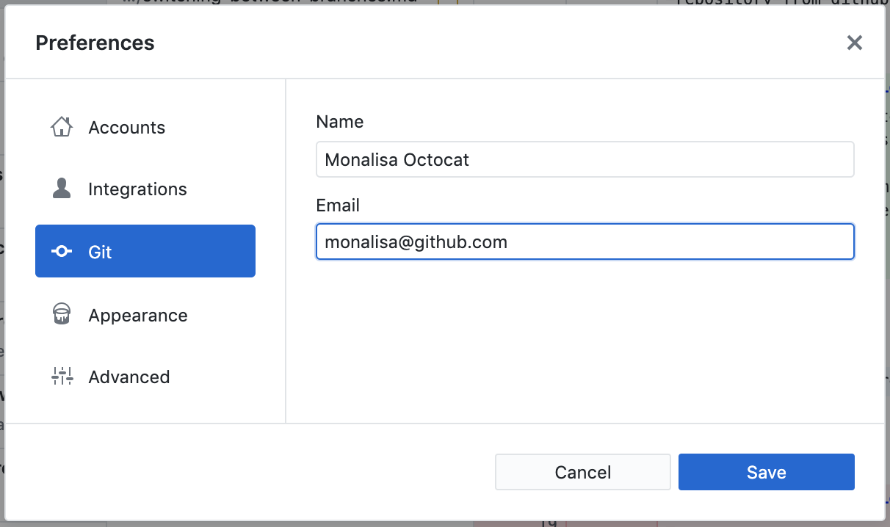The image size is (890, 527).
Task: Open the Accounts preferences tab
Action: coord(145,128)
